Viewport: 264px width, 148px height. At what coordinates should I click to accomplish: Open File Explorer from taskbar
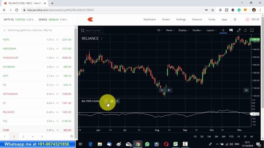pos(100,144)
